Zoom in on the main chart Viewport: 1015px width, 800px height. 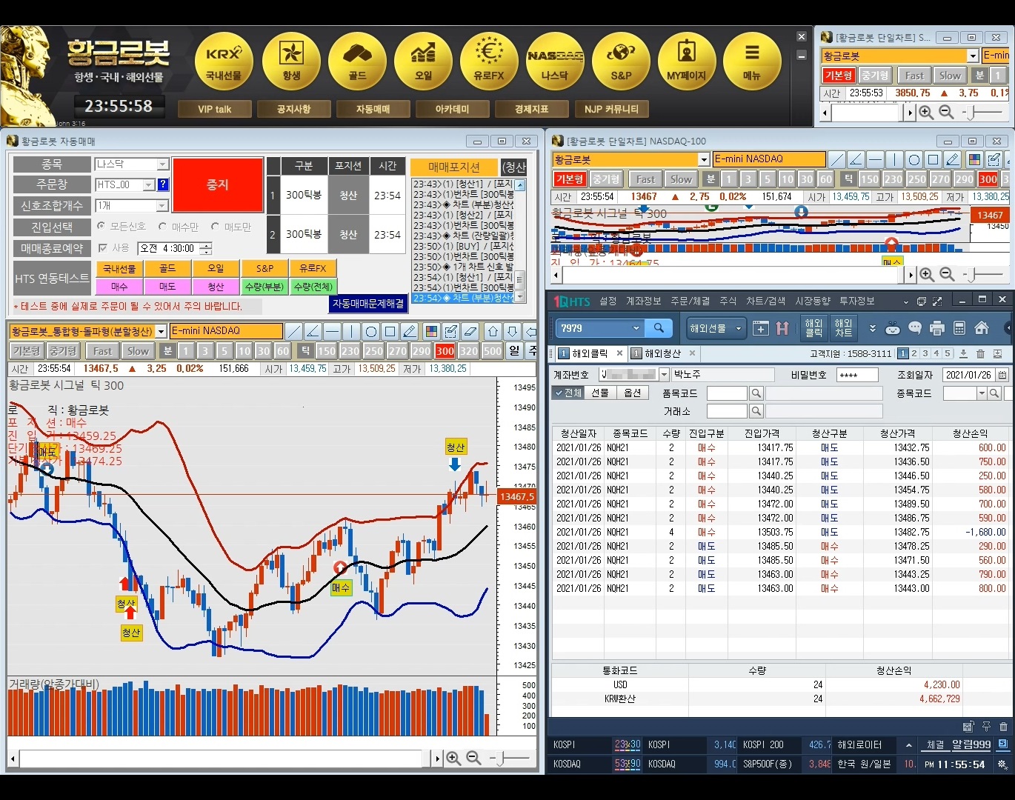[453, 759]
